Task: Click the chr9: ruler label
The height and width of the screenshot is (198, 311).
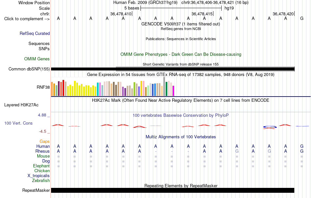Action: point(45,14)
